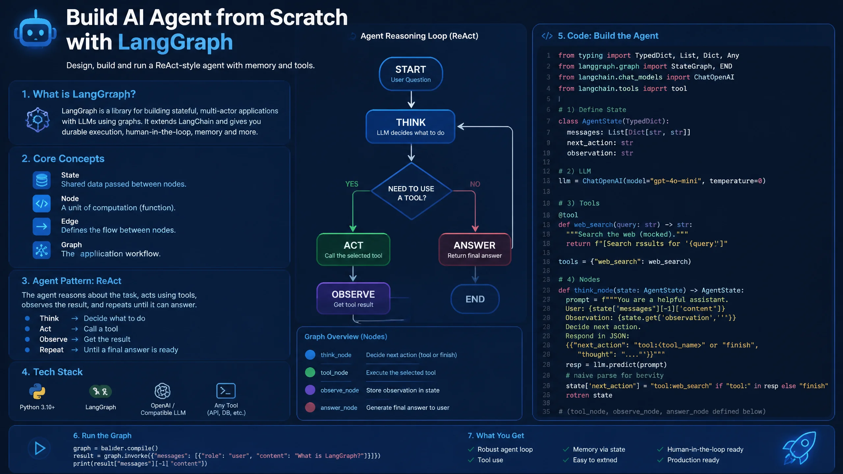This screenshot has height=474, width=843.
Task: Click the gear-network icon under "What is LangGraph?"
Action: tap(38, 120)
